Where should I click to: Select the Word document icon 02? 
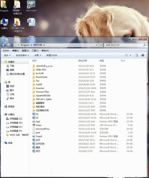34,118
